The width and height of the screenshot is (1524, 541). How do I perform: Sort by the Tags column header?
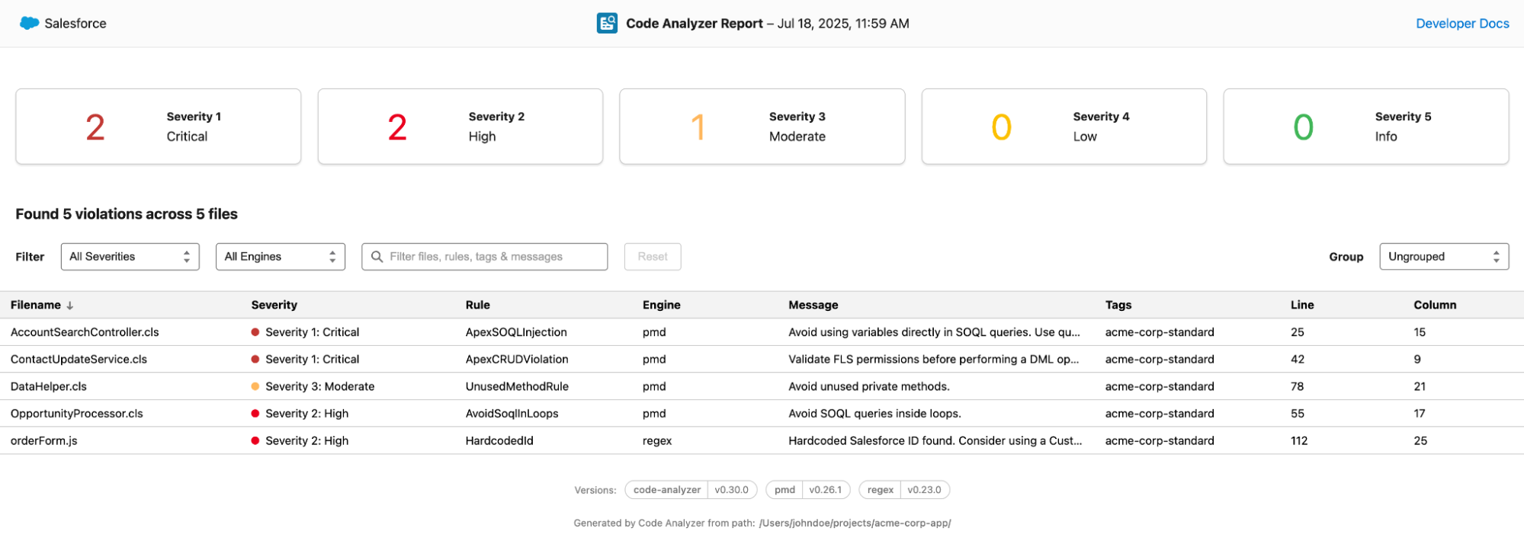[x=1118, y=305]
